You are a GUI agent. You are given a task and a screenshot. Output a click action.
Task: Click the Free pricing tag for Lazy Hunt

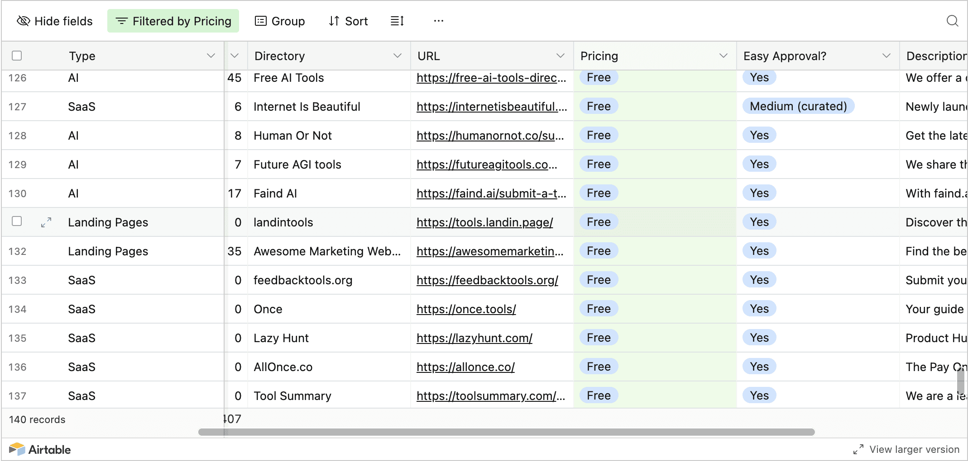coord(599,338)
